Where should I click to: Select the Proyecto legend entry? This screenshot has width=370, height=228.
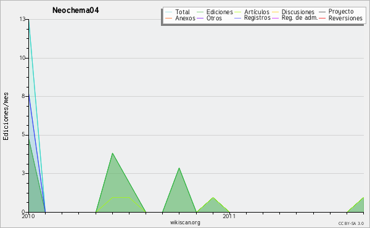click(336, 12)
